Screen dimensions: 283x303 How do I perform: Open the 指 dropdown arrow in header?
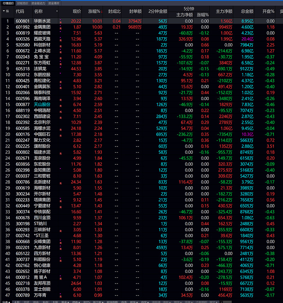[4, 11]
